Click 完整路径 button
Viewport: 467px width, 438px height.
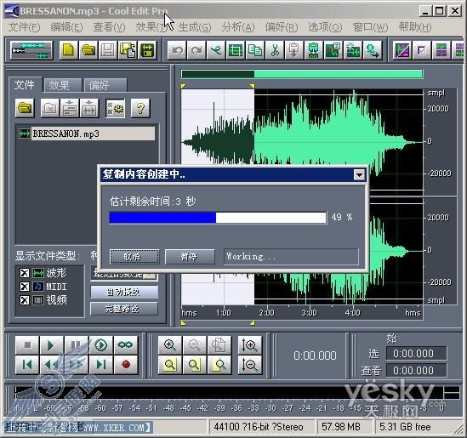click(x=124, y=309)
